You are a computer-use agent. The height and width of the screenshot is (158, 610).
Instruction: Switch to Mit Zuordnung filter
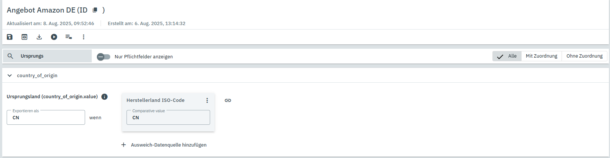click(541, 56)
